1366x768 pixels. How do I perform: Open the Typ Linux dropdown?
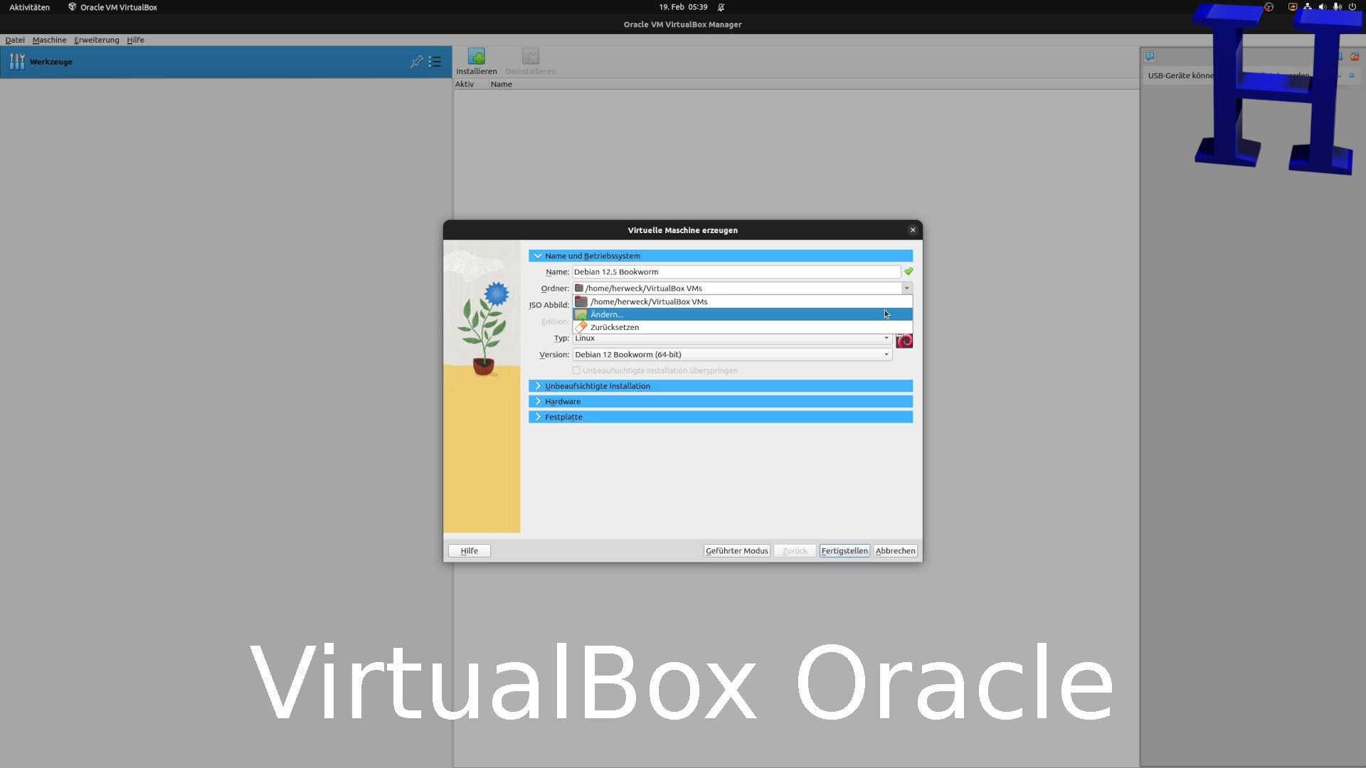coord(732,338)
